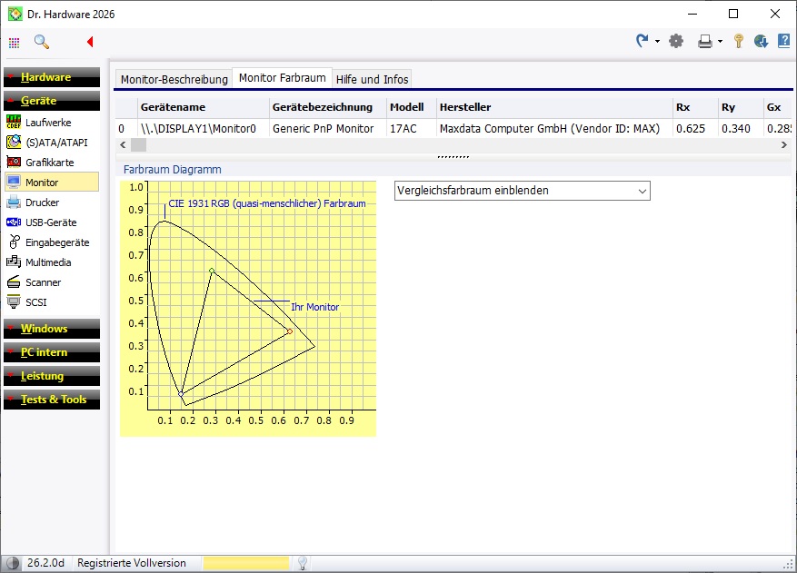
Task: Expand the Hardware section header
Action: (51, 77)
